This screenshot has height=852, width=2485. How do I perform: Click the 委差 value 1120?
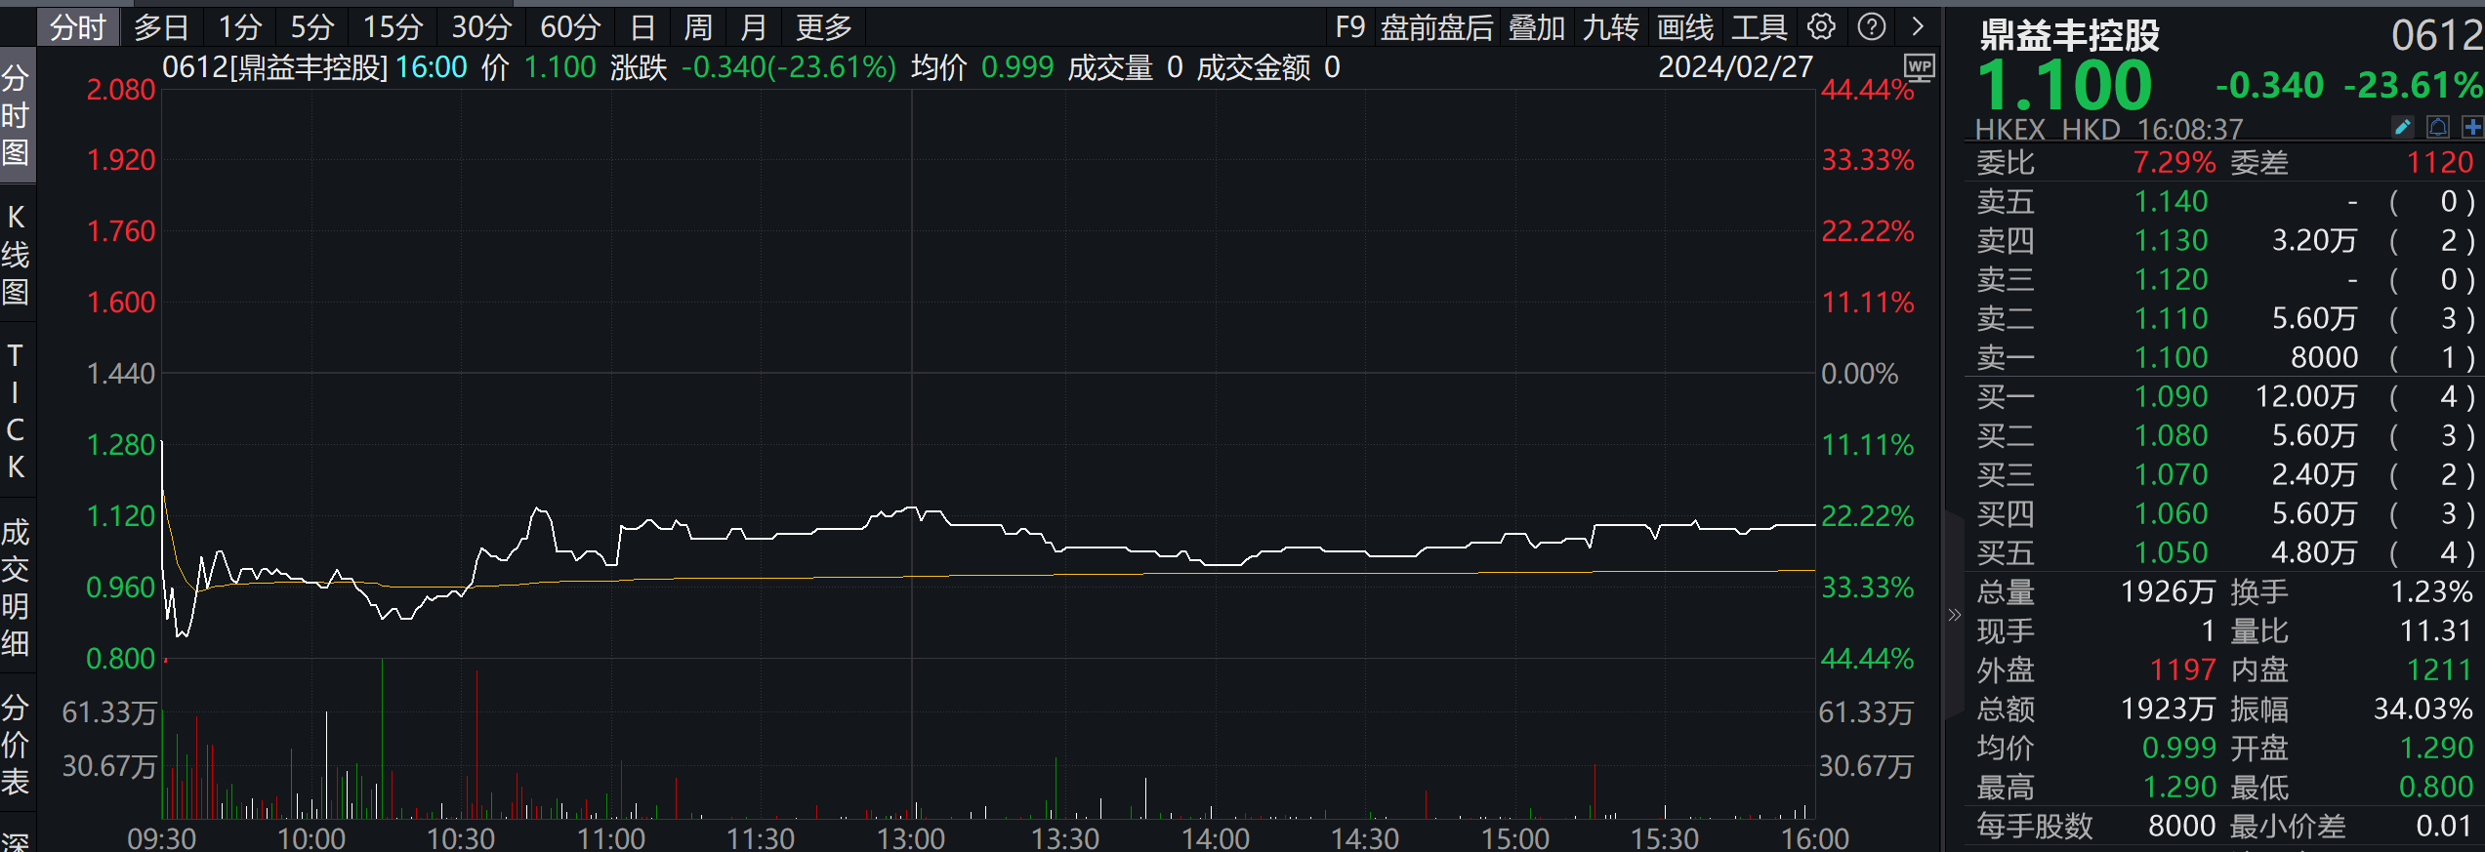pos(2439,162)
